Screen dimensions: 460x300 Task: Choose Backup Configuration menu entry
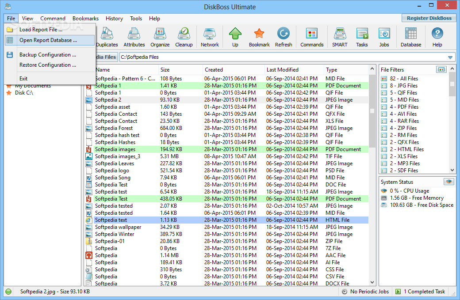pyautogui.click(x=50, y=55)
